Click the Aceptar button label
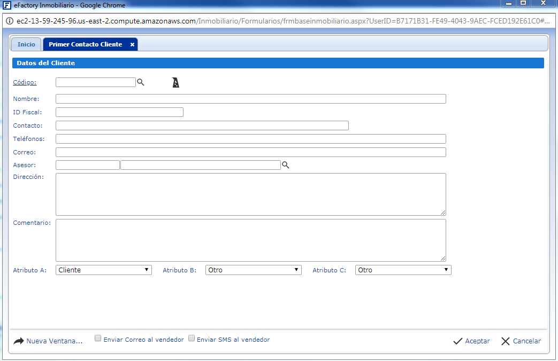558x361 pixels. point(478,341)
